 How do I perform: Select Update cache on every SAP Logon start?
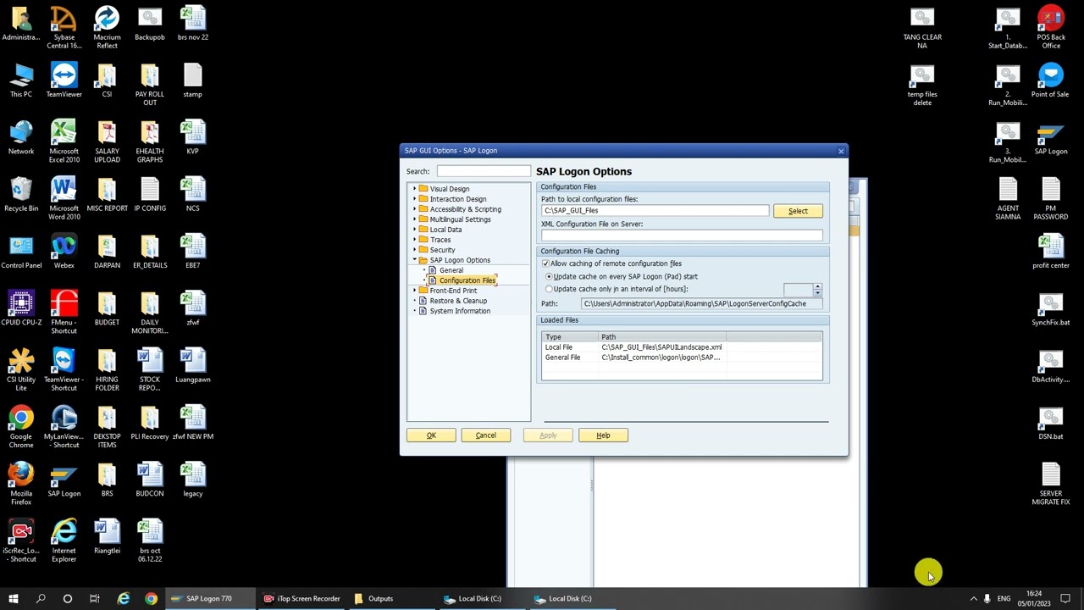coord(550,276)
